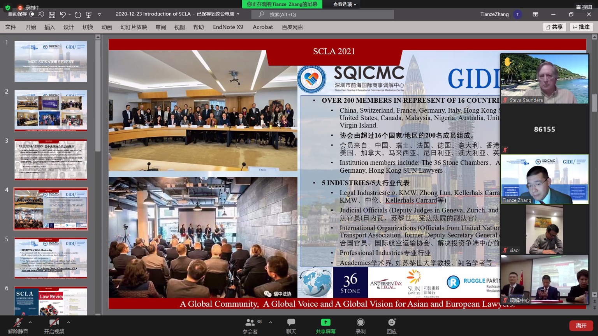Screen dimensions: 598x336
Task: Start slideshow from beginning icon
Action: click(x=89, y=14)
